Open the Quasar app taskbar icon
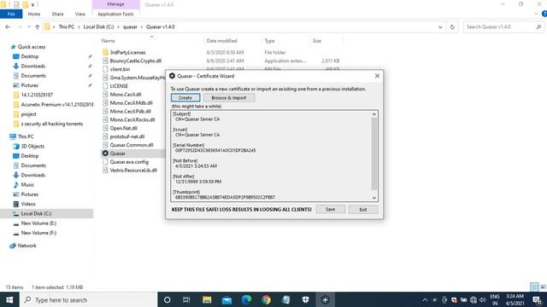This screenshot has height=307, width=547. (x=325, y=299)
